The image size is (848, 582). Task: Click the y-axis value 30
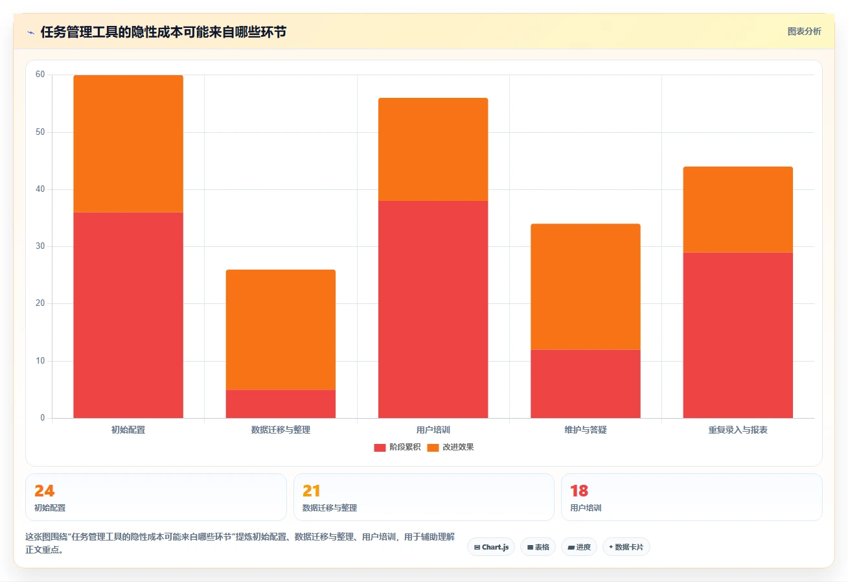pyautogui.click(x=40, y=246)
